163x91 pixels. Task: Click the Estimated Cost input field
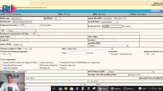pos(112,26)
